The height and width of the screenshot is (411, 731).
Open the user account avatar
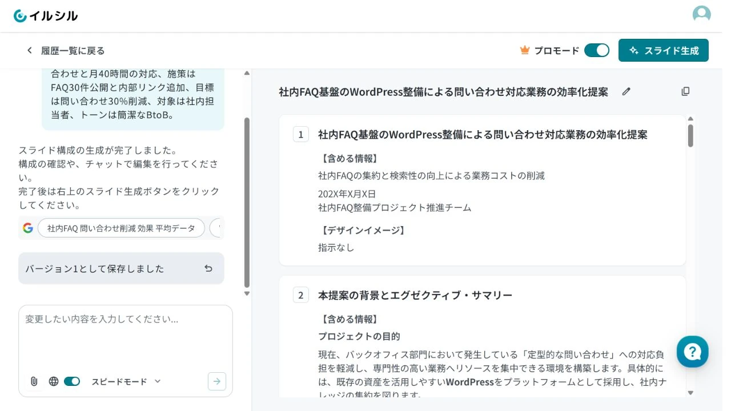pos(701,15)
